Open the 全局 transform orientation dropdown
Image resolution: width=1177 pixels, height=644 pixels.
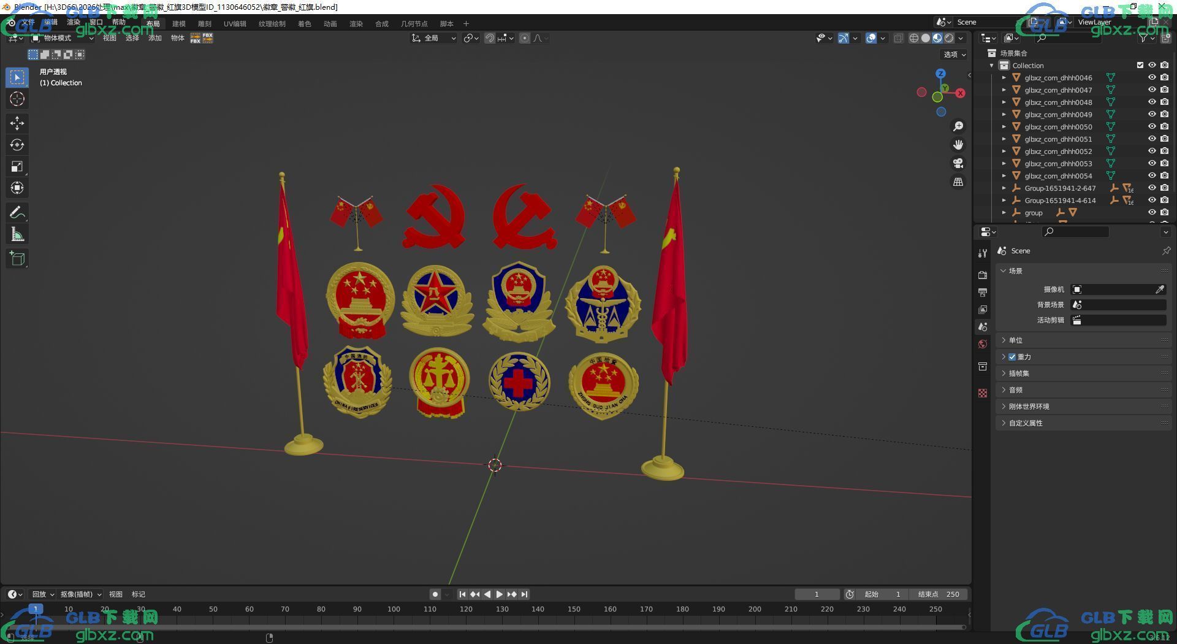point(434,38)
